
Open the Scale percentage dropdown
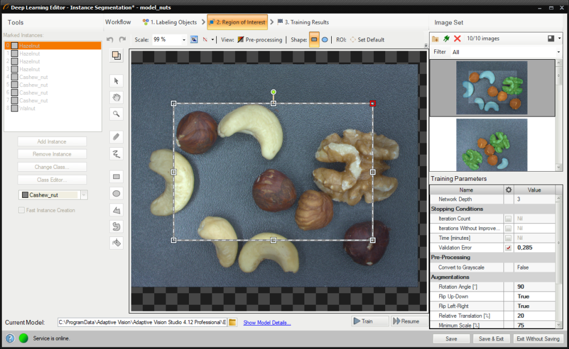click(x=183, y=40)
